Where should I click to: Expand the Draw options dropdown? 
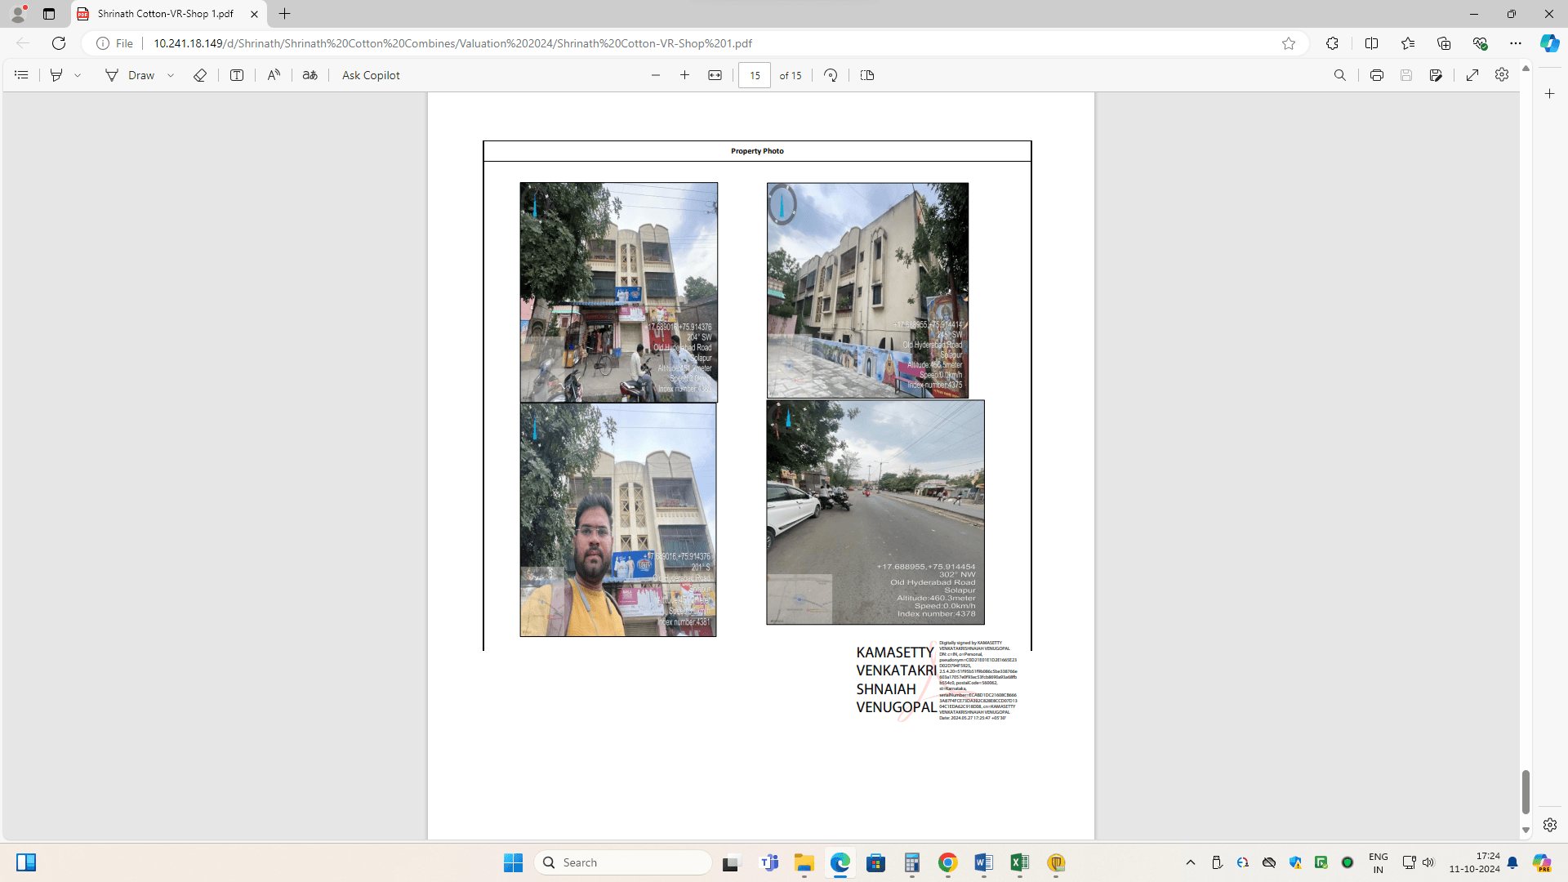(x=171, y=75)
